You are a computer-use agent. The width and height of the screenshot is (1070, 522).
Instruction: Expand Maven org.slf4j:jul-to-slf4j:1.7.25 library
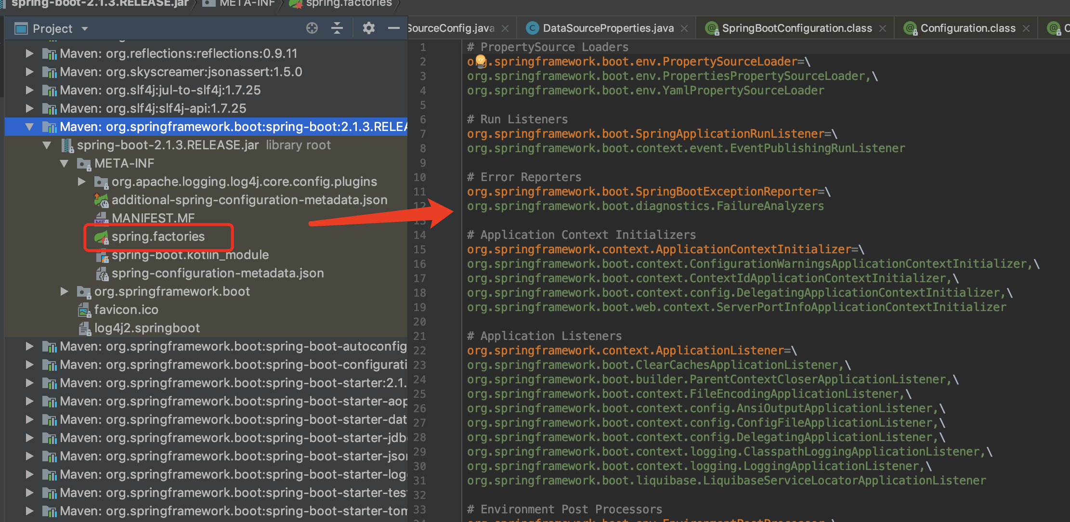(29, 90)
